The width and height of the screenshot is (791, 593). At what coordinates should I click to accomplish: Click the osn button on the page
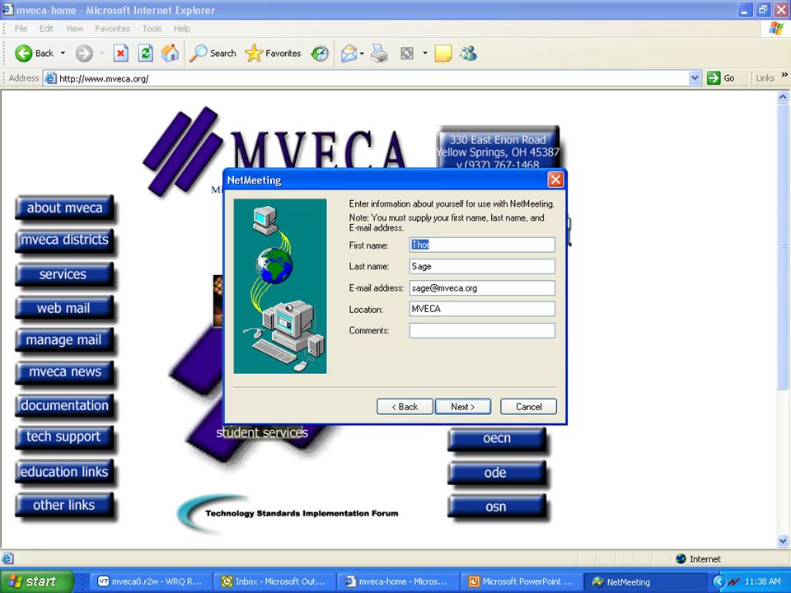497,507
